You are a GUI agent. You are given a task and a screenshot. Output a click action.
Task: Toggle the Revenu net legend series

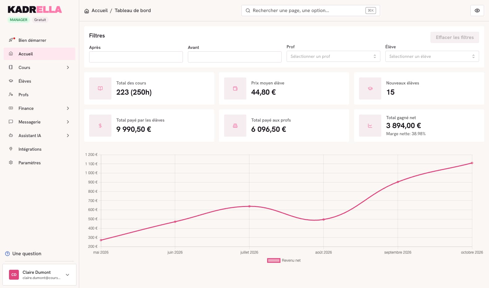click(284, 260)
